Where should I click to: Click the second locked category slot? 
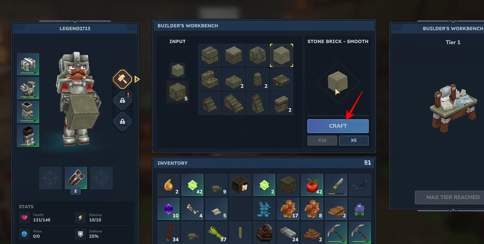point(122,121)
